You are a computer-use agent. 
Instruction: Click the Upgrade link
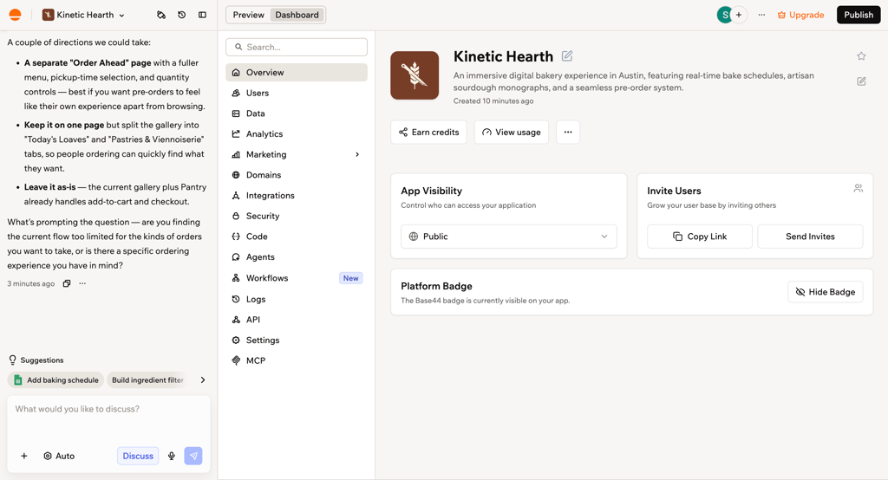point(800,15)
